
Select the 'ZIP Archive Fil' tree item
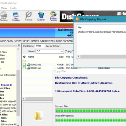tap(8, 125)
